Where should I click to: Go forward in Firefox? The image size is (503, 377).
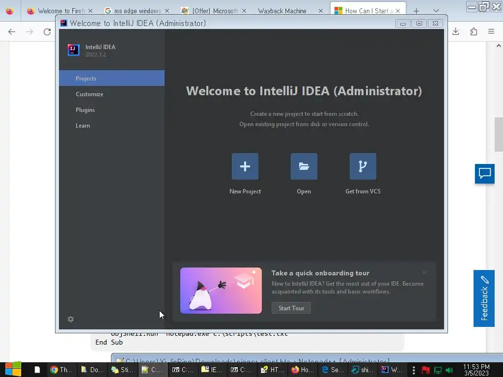(29, 32)
